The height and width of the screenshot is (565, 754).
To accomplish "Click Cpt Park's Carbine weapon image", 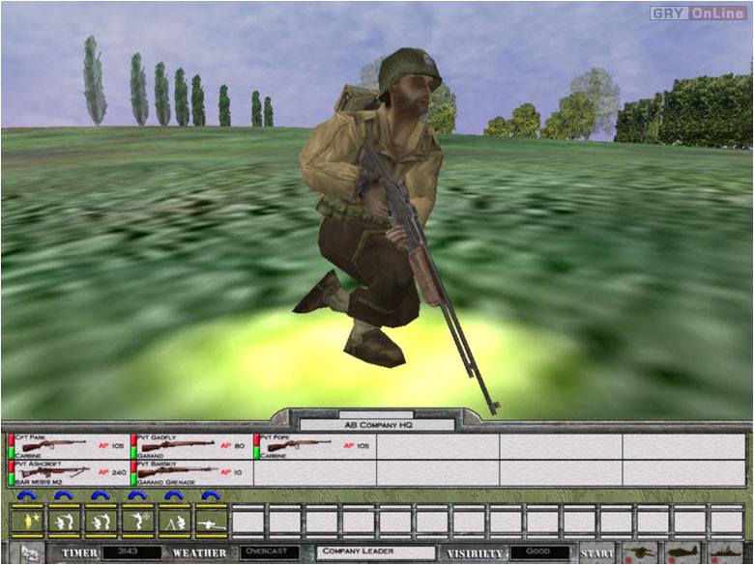I will click(54, 445).
